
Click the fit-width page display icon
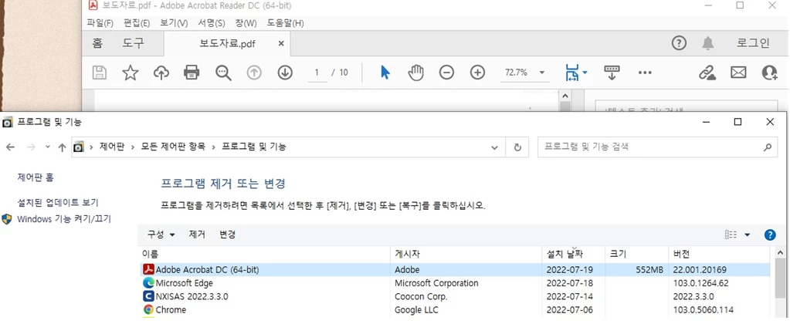(572, 73)
